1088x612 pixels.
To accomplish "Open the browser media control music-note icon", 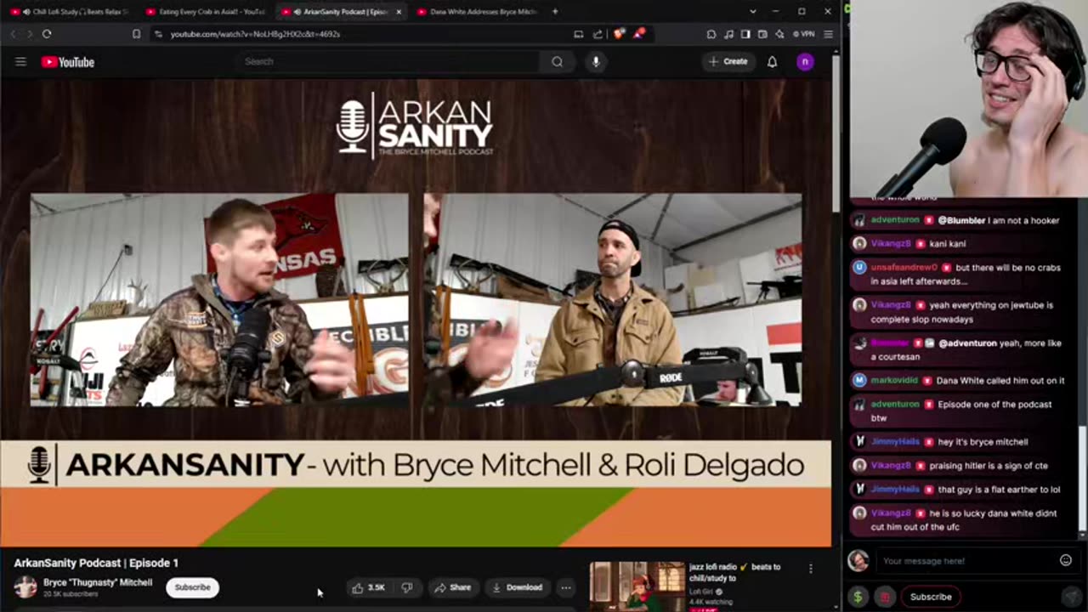I will (x=728, y=34).
